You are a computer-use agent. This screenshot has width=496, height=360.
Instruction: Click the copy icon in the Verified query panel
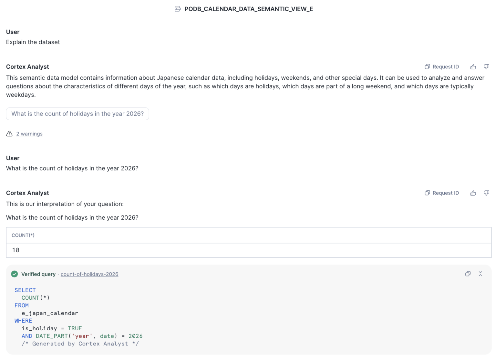[x=468, y=274]
